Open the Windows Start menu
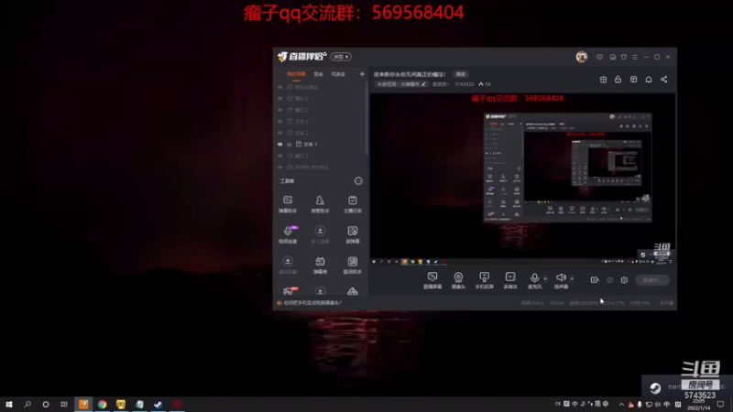733x412 pixels. point(9,404)
